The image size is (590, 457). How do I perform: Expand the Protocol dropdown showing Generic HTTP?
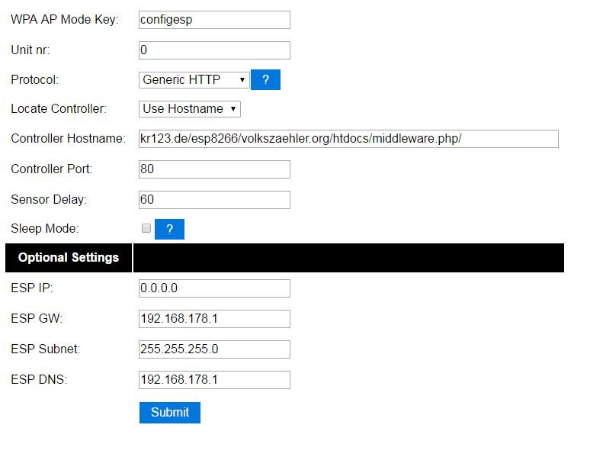194,80
